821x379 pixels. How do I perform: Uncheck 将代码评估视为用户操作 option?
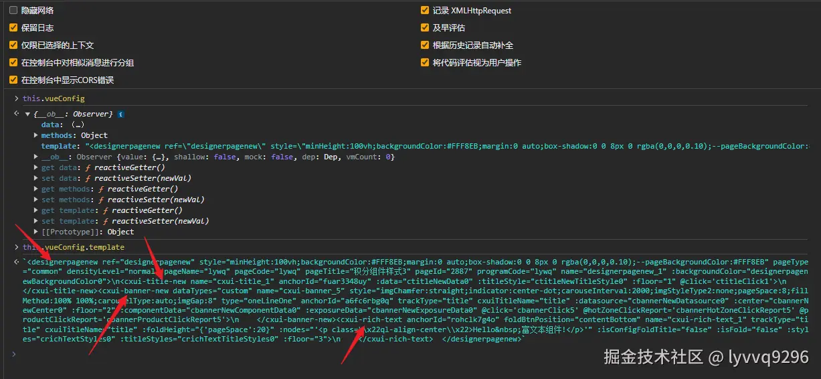(x=425, y=63)
